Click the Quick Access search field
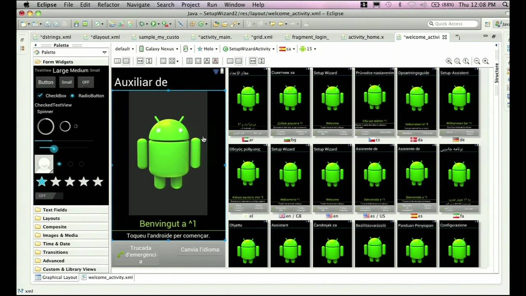 click(453, 24)
